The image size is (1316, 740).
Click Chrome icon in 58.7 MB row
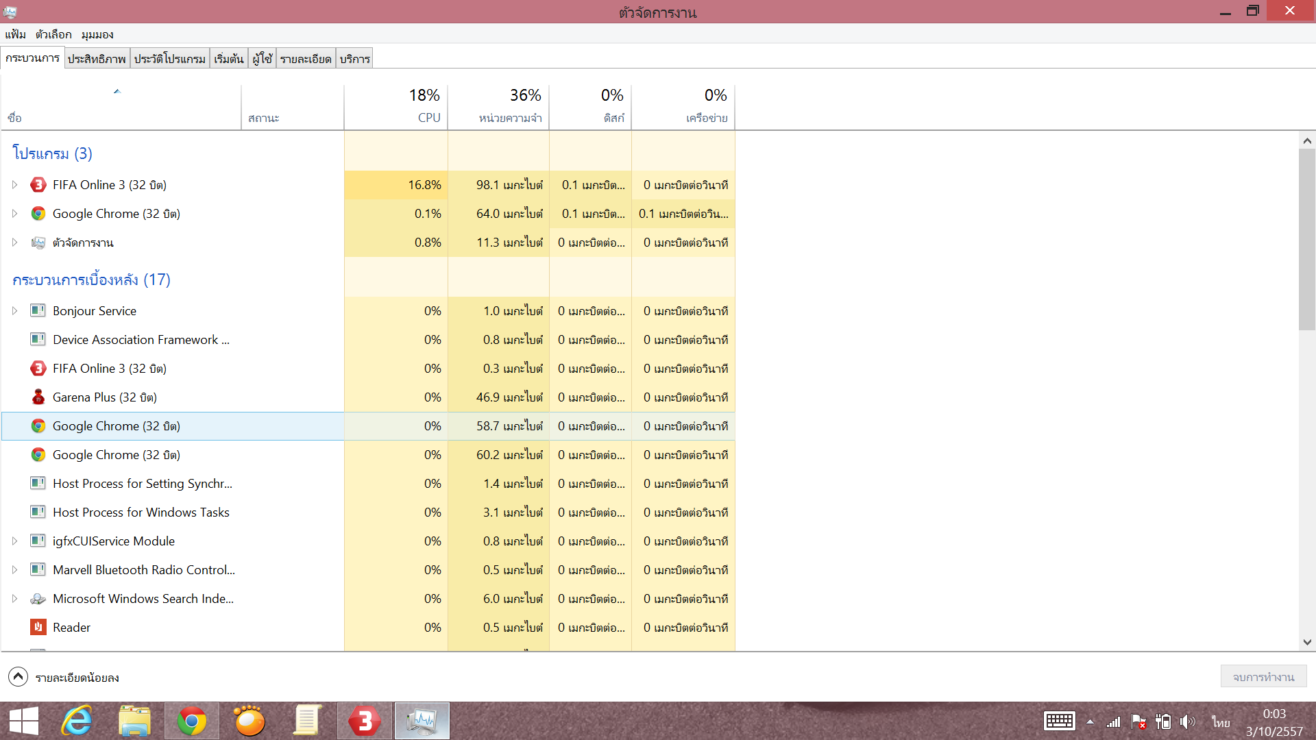pos(38,426)
